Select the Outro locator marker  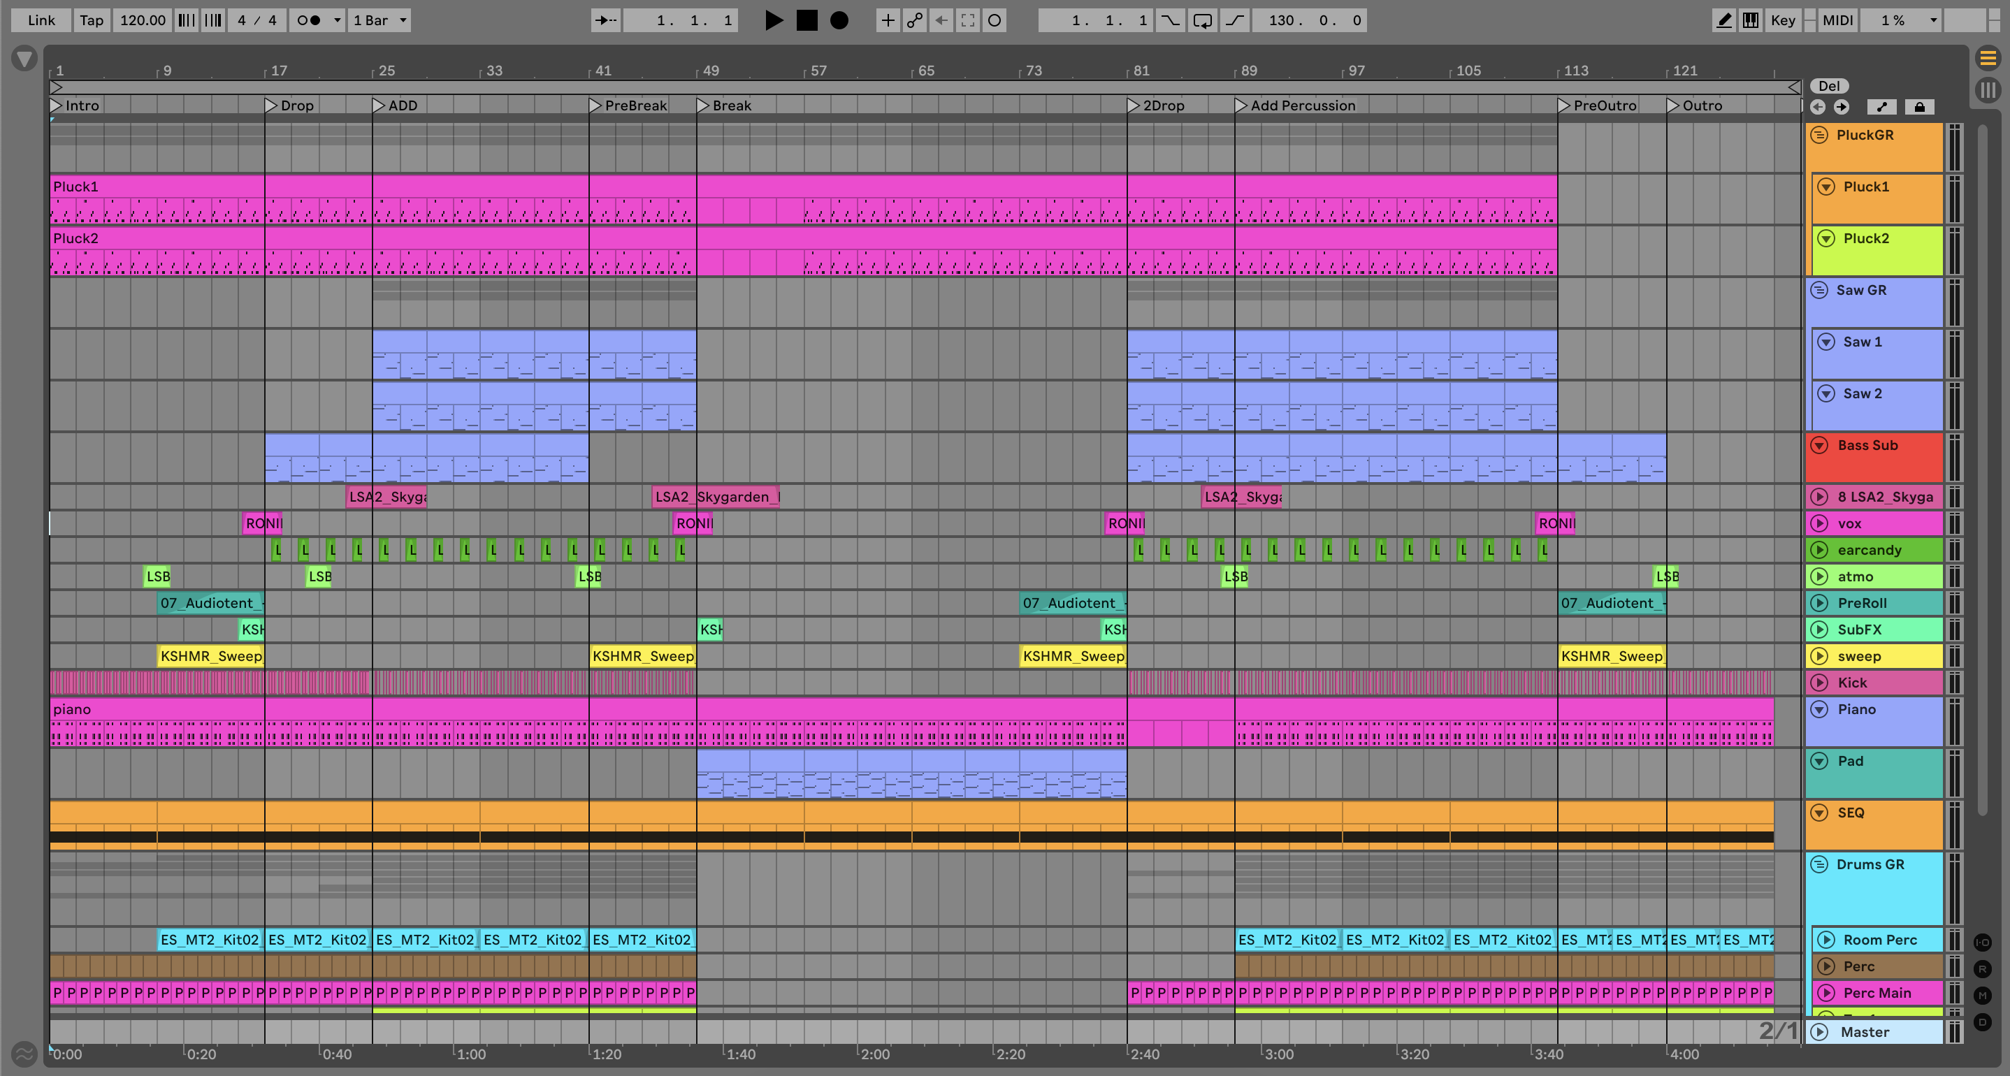tap(1673, 106)
